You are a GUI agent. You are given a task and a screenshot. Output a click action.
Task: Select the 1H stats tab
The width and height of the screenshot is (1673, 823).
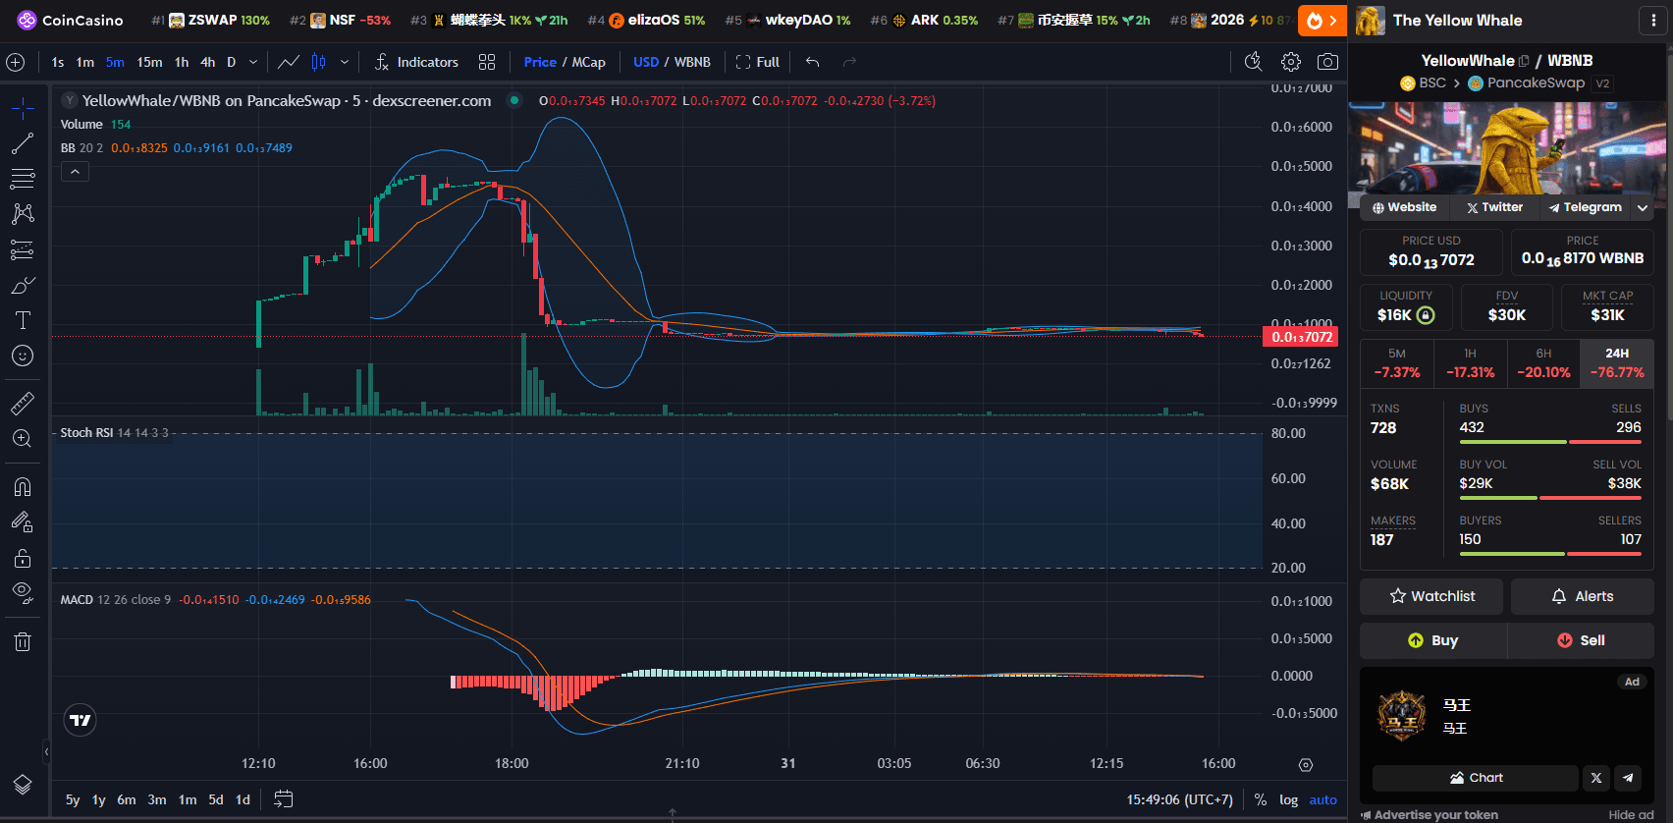(x=1470, y=362)
